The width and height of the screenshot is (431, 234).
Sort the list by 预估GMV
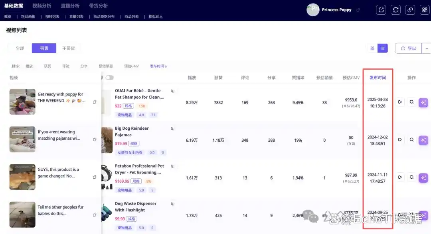(131, 66)
